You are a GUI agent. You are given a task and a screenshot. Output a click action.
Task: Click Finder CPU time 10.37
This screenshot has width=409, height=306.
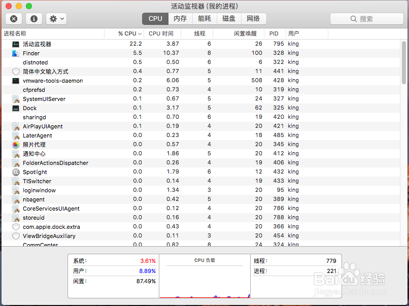pos(171,53)
